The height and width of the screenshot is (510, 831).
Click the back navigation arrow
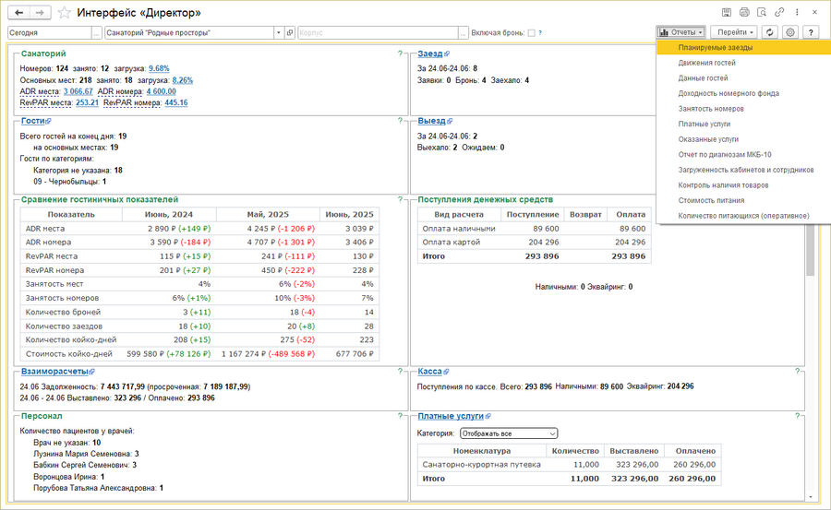pos(19,13)
